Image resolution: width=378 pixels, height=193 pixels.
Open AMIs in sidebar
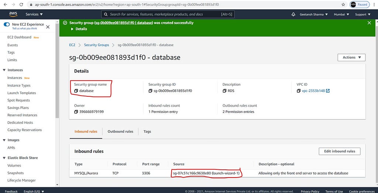11,148
